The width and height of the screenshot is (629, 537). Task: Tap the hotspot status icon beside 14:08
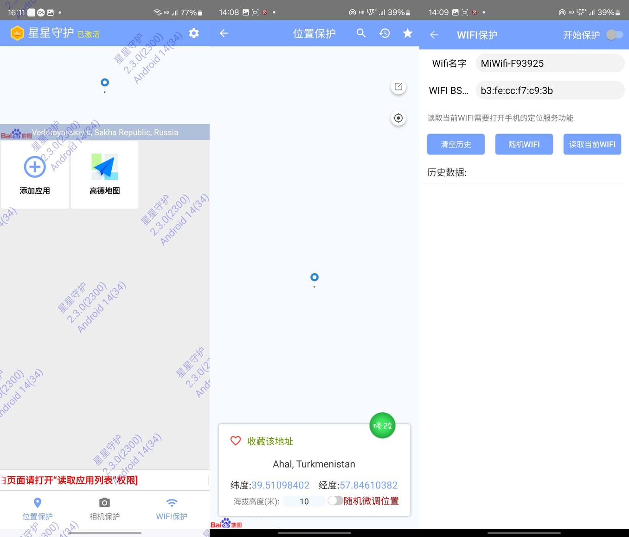point(353,13)
